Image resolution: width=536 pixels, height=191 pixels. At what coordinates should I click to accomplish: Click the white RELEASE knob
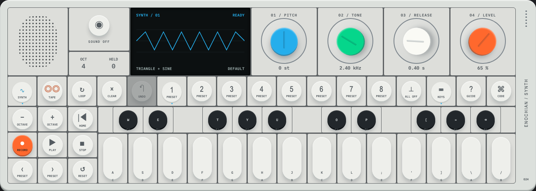pos(417,42)
